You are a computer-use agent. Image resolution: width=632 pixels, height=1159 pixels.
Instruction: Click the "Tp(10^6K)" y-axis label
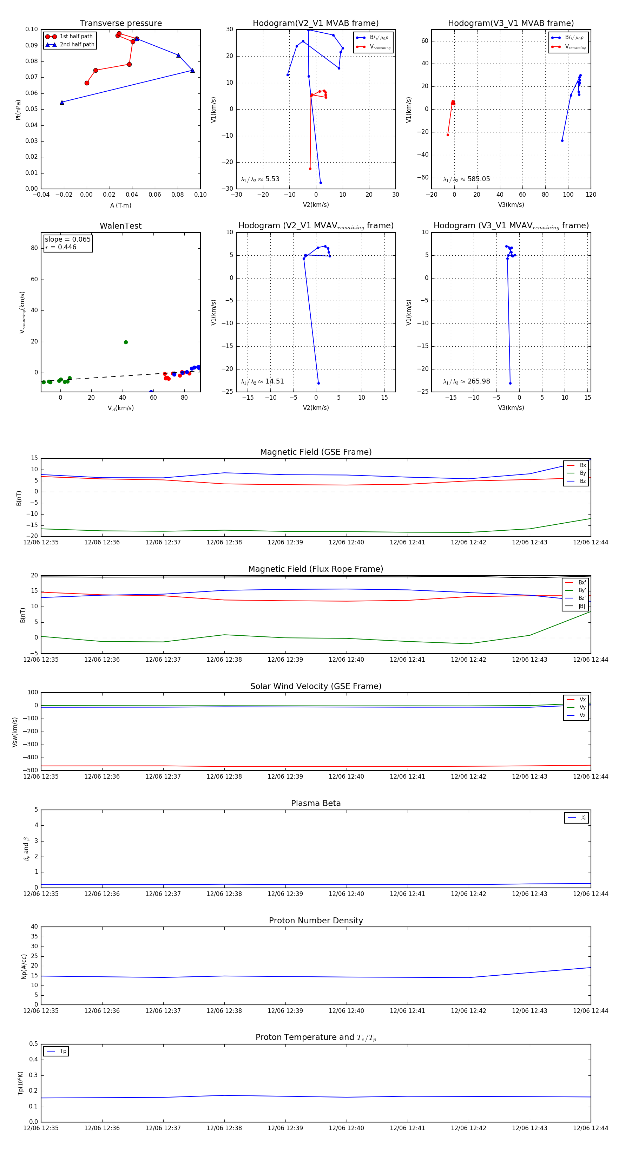[20, 1083]
